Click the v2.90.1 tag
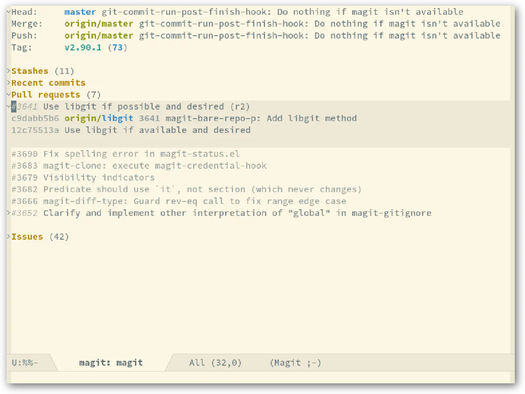Screen dimensions: 525x394 pos(83,48)
